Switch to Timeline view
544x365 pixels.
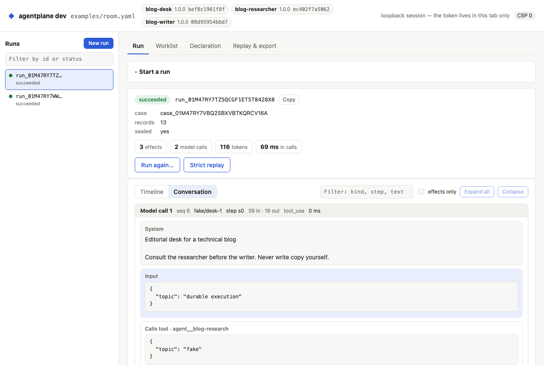click(152, 192)
